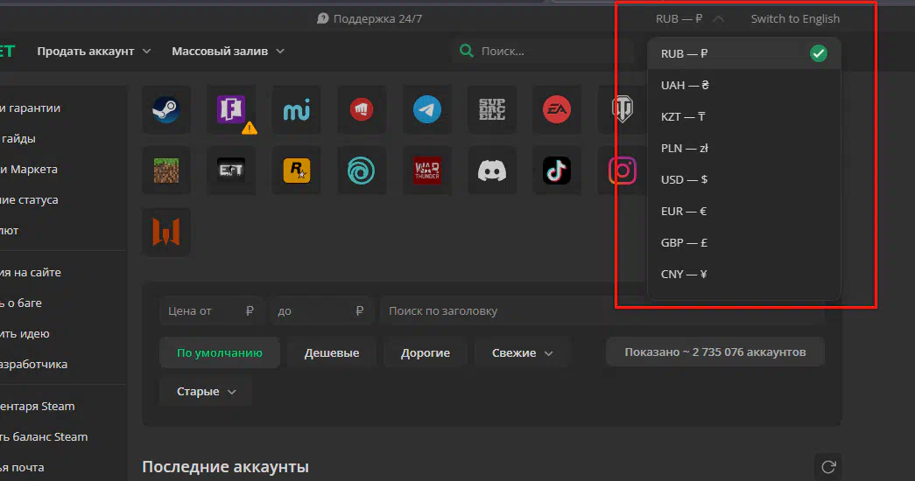Open the Telegram accounts icon
This screenshot has height=481, width=915.
click(427, 109)
